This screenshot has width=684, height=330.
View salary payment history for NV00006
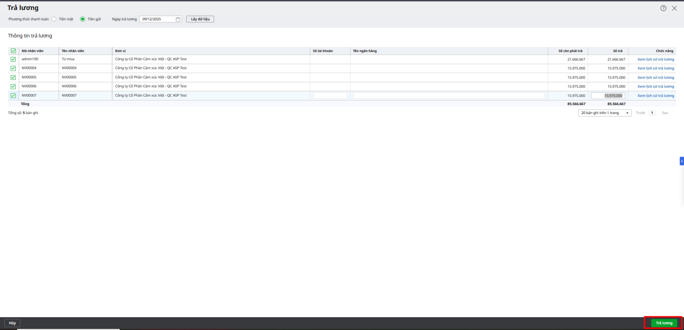pyautogui.click(x=655, y=86)
